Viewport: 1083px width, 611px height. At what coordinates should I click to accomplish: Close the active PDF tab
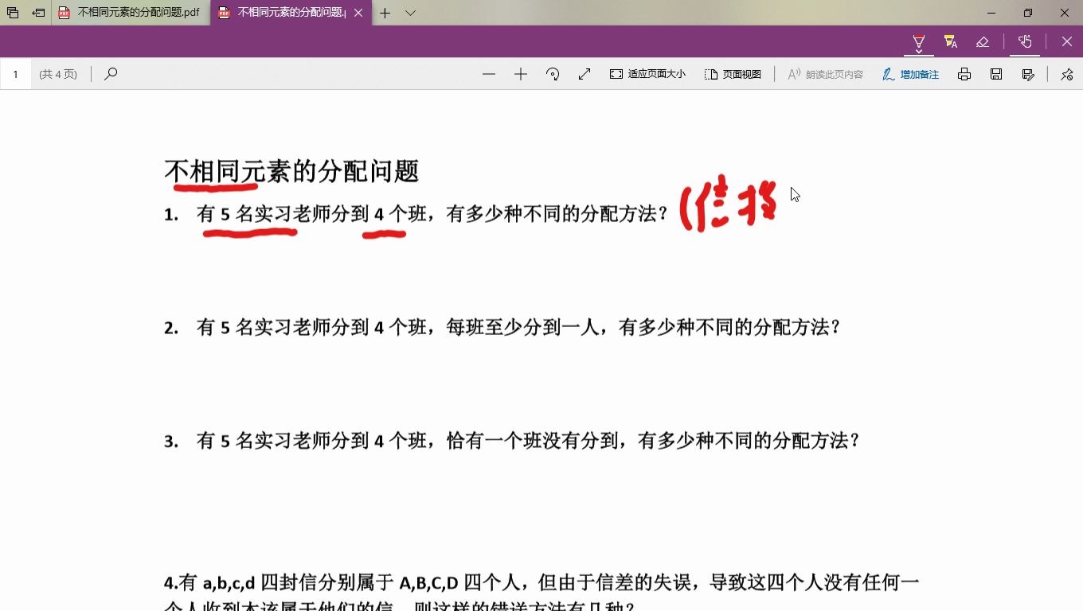click(x=358, y=13)
